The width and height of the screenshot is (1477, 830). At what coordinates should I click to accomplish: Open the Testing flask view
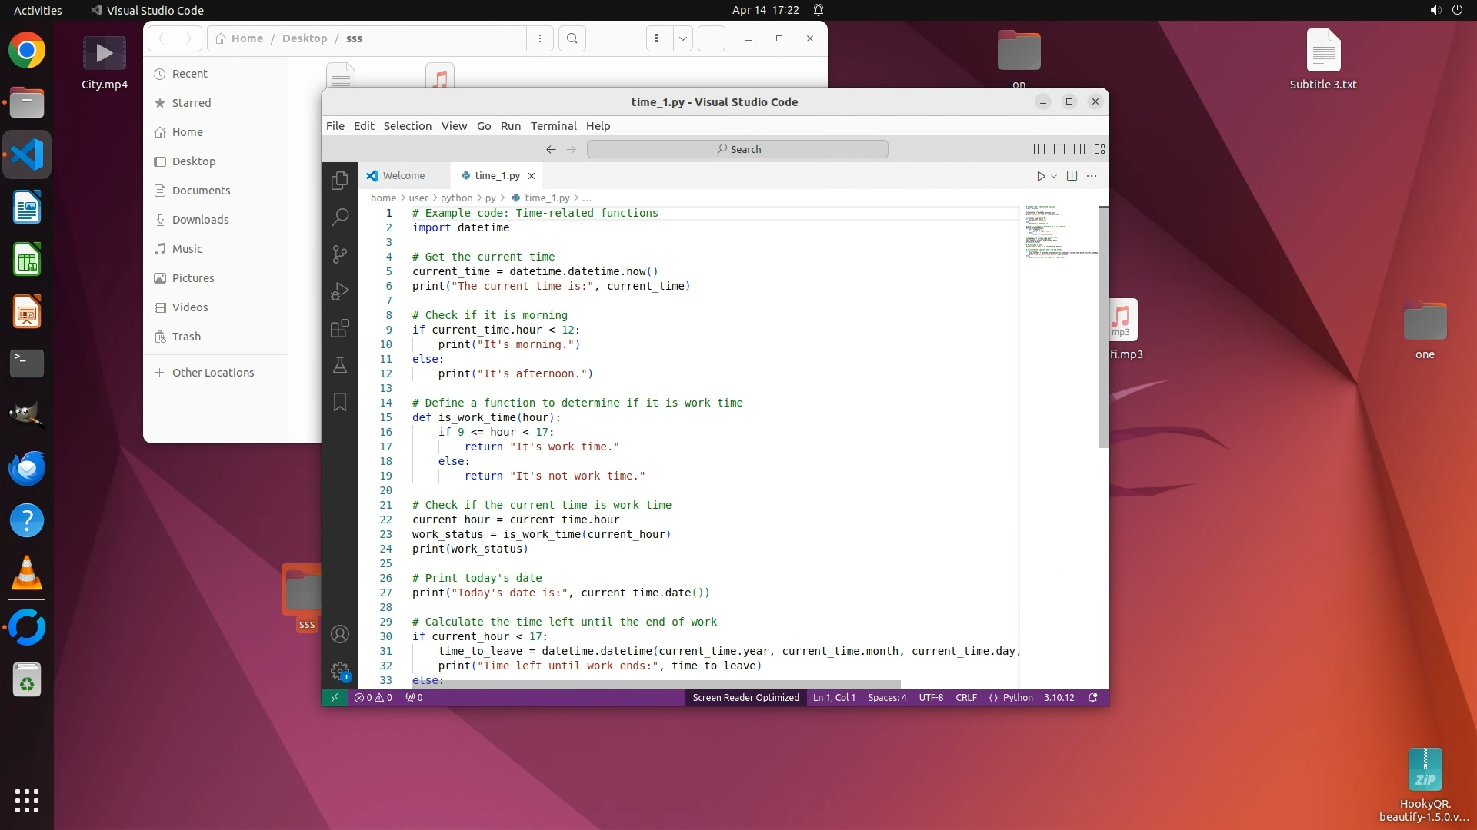[339, 365]
